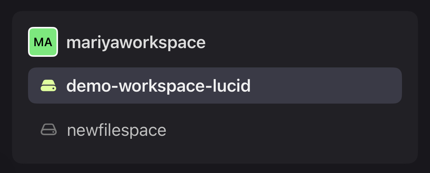430x173 pixels.
Task: Select the mariyaworkspace workspace name
Action: [x=136, y=43]
